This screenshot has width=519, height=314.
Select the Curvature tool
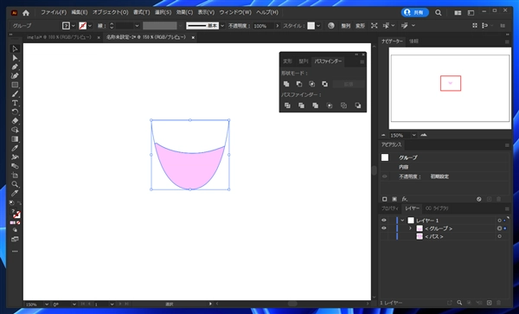pos(15,76)
